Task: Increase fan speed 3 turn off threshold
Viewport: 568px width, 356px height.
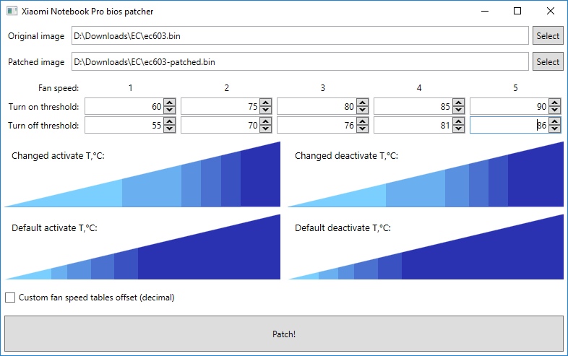Action: 362,121
